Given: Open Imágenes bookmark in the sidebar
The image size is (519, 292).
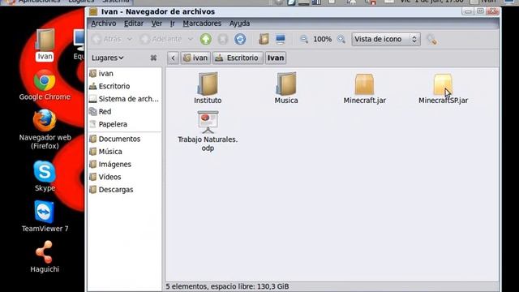Looking at the screenshot, I should (125, 164).
